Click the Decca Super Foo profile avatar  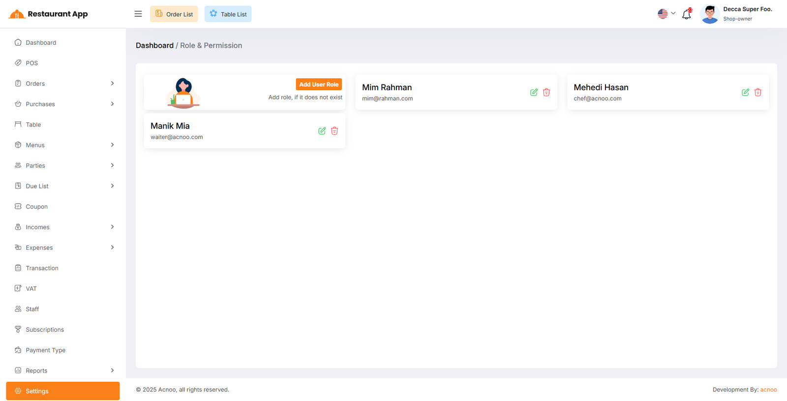pyautogui.click(x=709, y=14)
